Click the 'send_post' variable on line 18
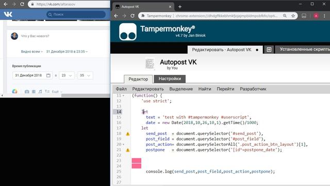 tap(156, 133)
